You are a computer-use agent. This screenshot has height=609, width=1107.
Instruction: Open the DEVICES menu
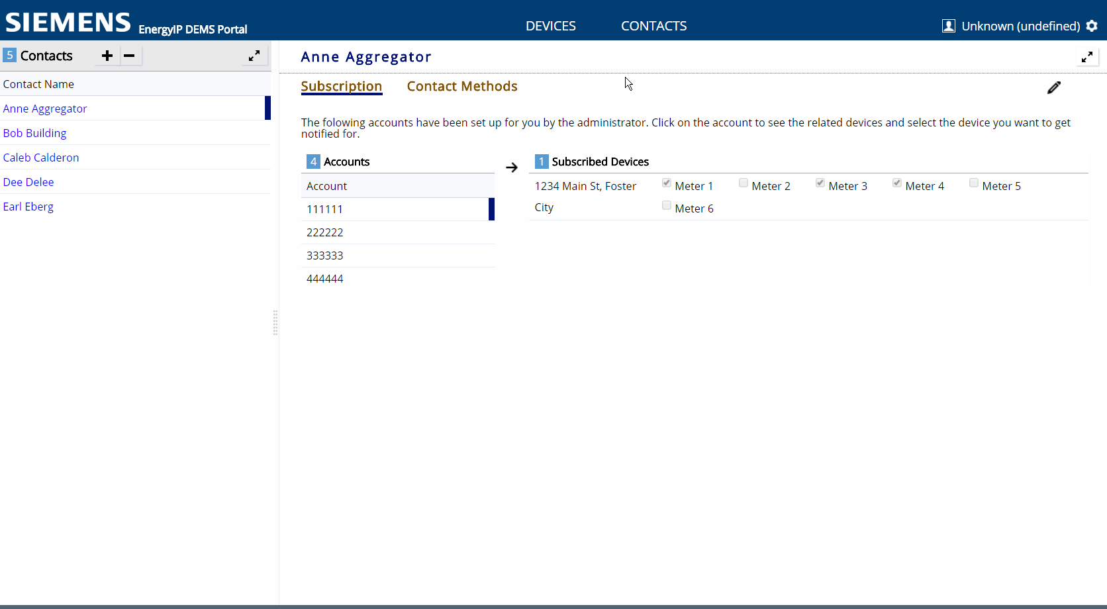pos(551,26)
